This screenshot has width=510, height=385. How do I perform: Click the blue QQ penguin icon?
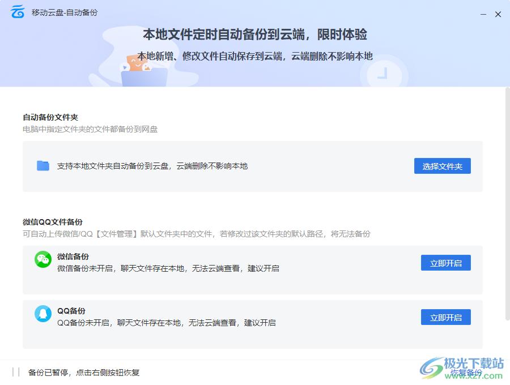(x=43, y=313)
